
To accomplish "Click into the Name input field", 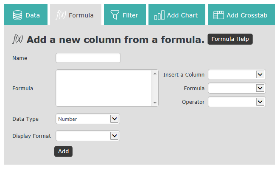I will click(x=88, y=58).
